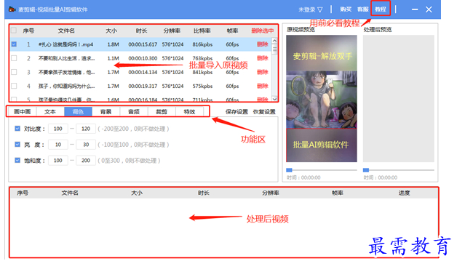Viewport: 457px width, 269px height.
Task: Delete video row 2 with its 删除 link
Action: pyautogui.click(x=262, y=58)
